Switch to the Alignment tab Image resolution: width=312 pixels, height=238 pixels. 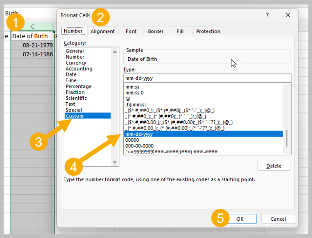click(102, 32)
